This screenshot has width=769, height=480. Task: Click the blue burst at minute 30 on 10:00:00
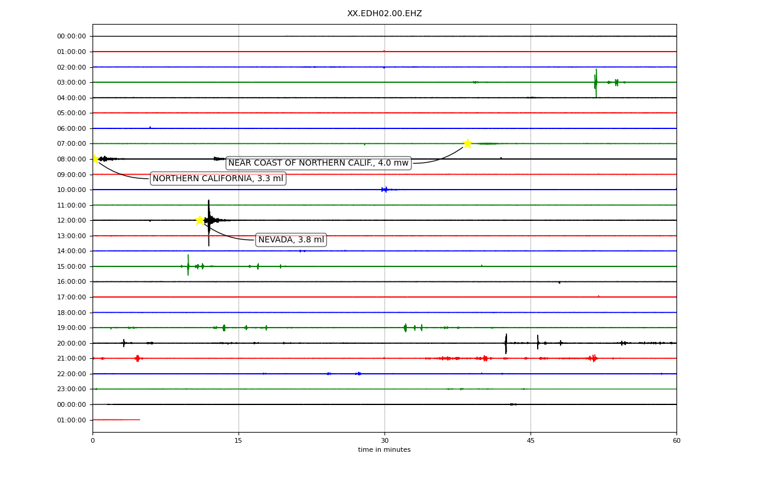384,190
